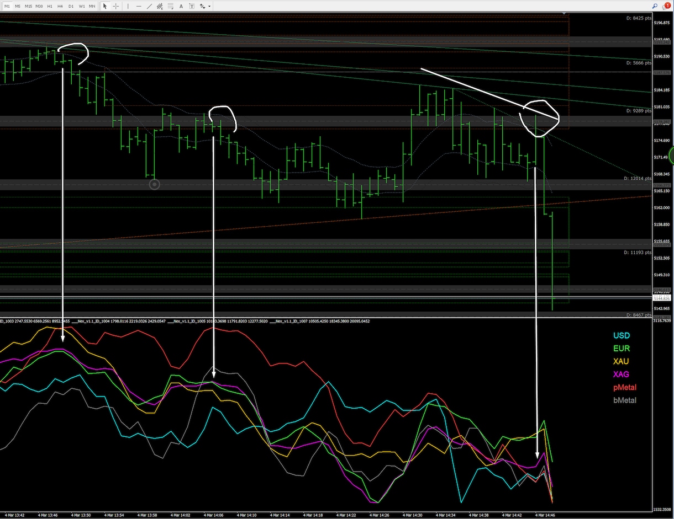This screenshot has width=674, height=519.
Task: Set the D1 daily timeframe
Action: pyautogui.click(x=71, y=6)
